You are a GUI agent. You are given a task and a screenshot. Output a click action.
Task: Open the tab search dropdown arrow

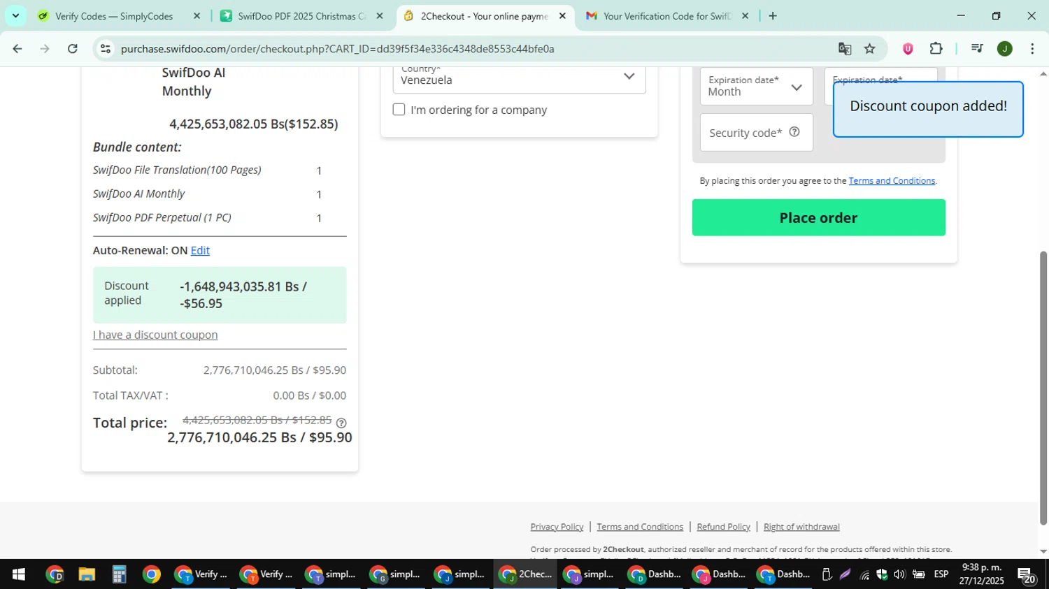pos(15,16)
